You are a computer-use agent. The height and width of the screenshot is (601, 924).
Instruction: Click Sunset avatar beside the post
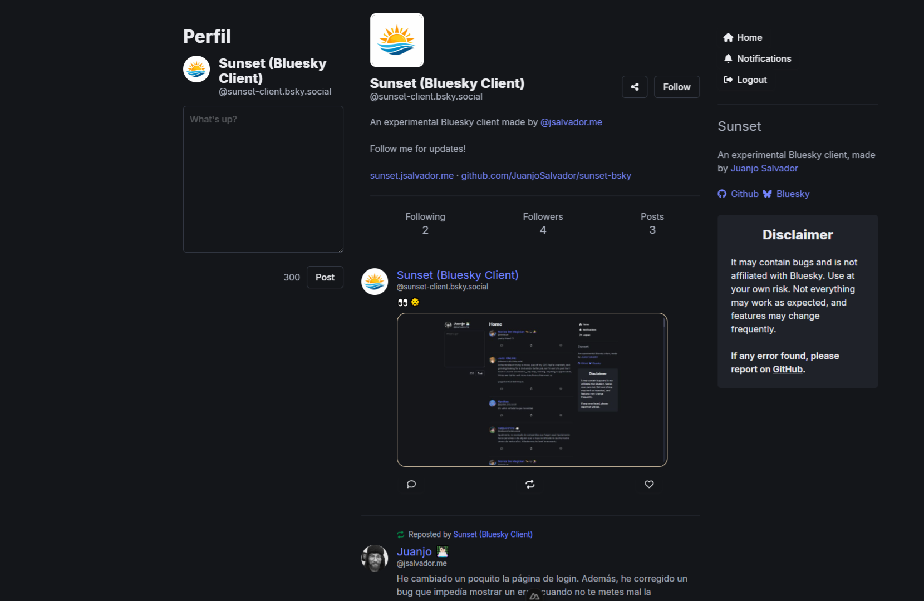point(375,282)
